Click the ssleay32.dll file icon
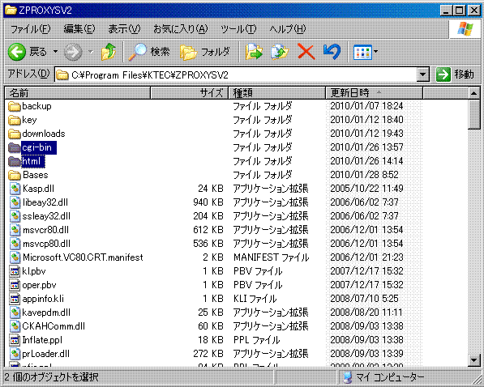Image resolution: width=484 pixels, height=387 pixels. (x=15, y=216)
